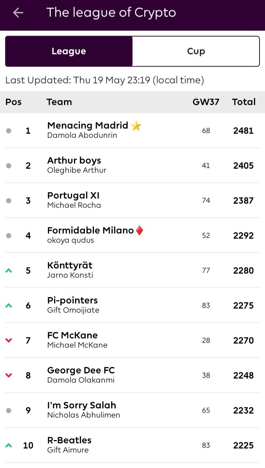Click the Last Updated timestamp text

pyautogui.click(x=105, y=80)
